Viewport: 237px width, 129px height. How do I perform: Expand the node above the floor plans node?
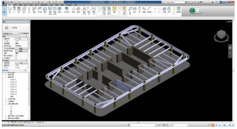point(6,75)
